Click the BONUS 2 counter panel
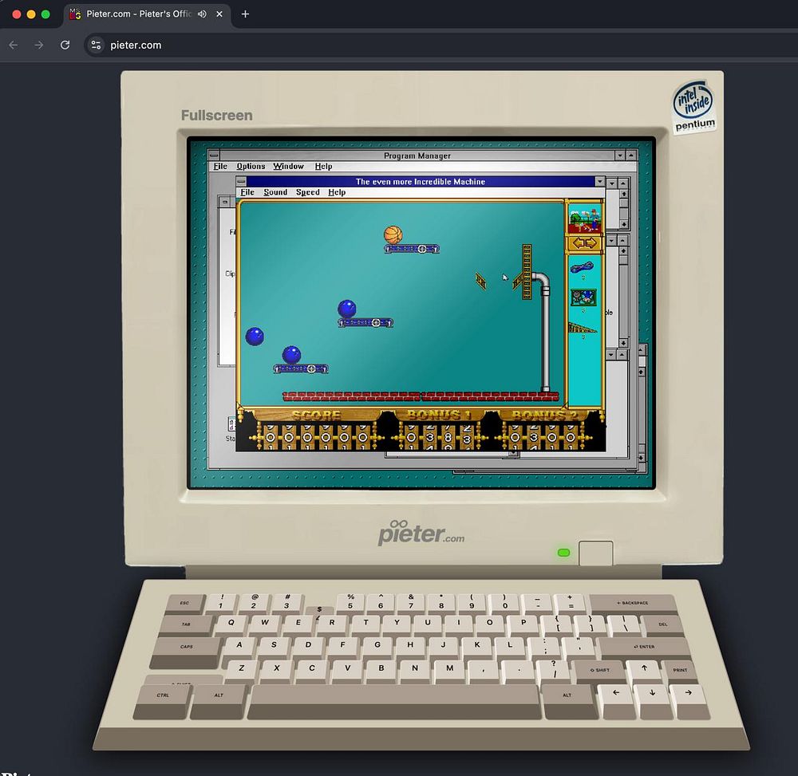 [543, 430]
